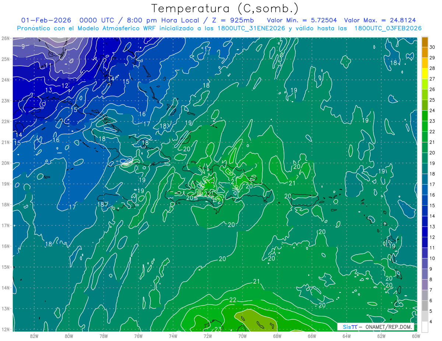Click the '11' contour label on the map
Viewport: 442px width, 341px height.
(48, 66)
